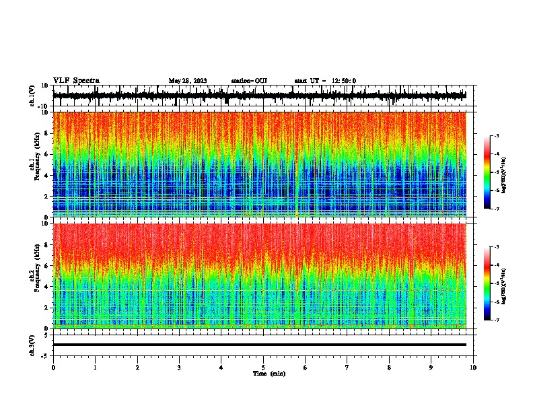Click the "10" minute tick on time axis
Screen dimensions: 533x412
point(473,368)
